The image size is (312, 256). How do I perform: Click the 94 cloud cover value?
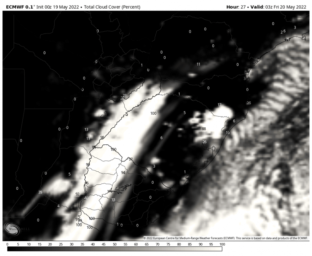click(123, 173)
